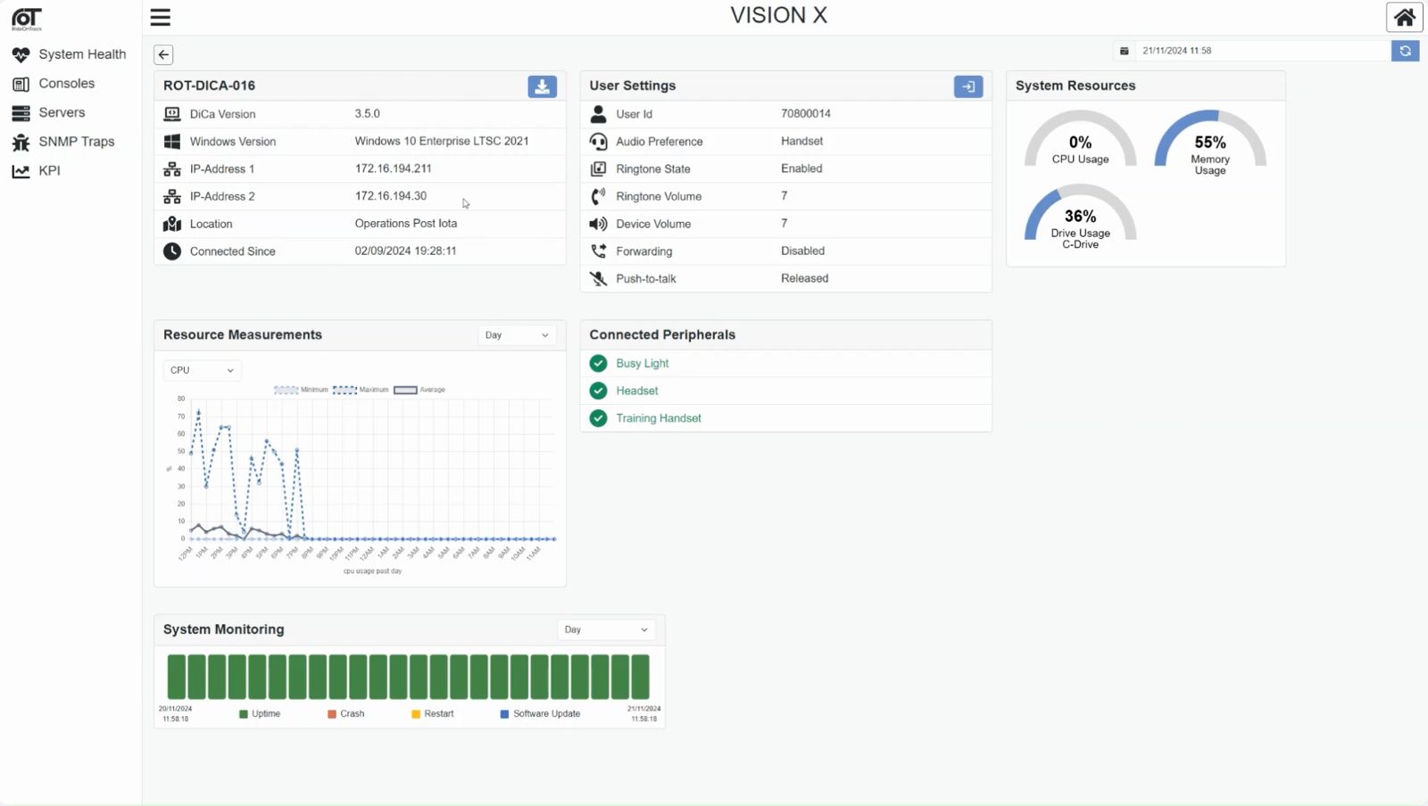1428x806 pixels.
Task: Click first green uptime bar in monitoring
Action: pyautogui.click(x=176, y=677)
